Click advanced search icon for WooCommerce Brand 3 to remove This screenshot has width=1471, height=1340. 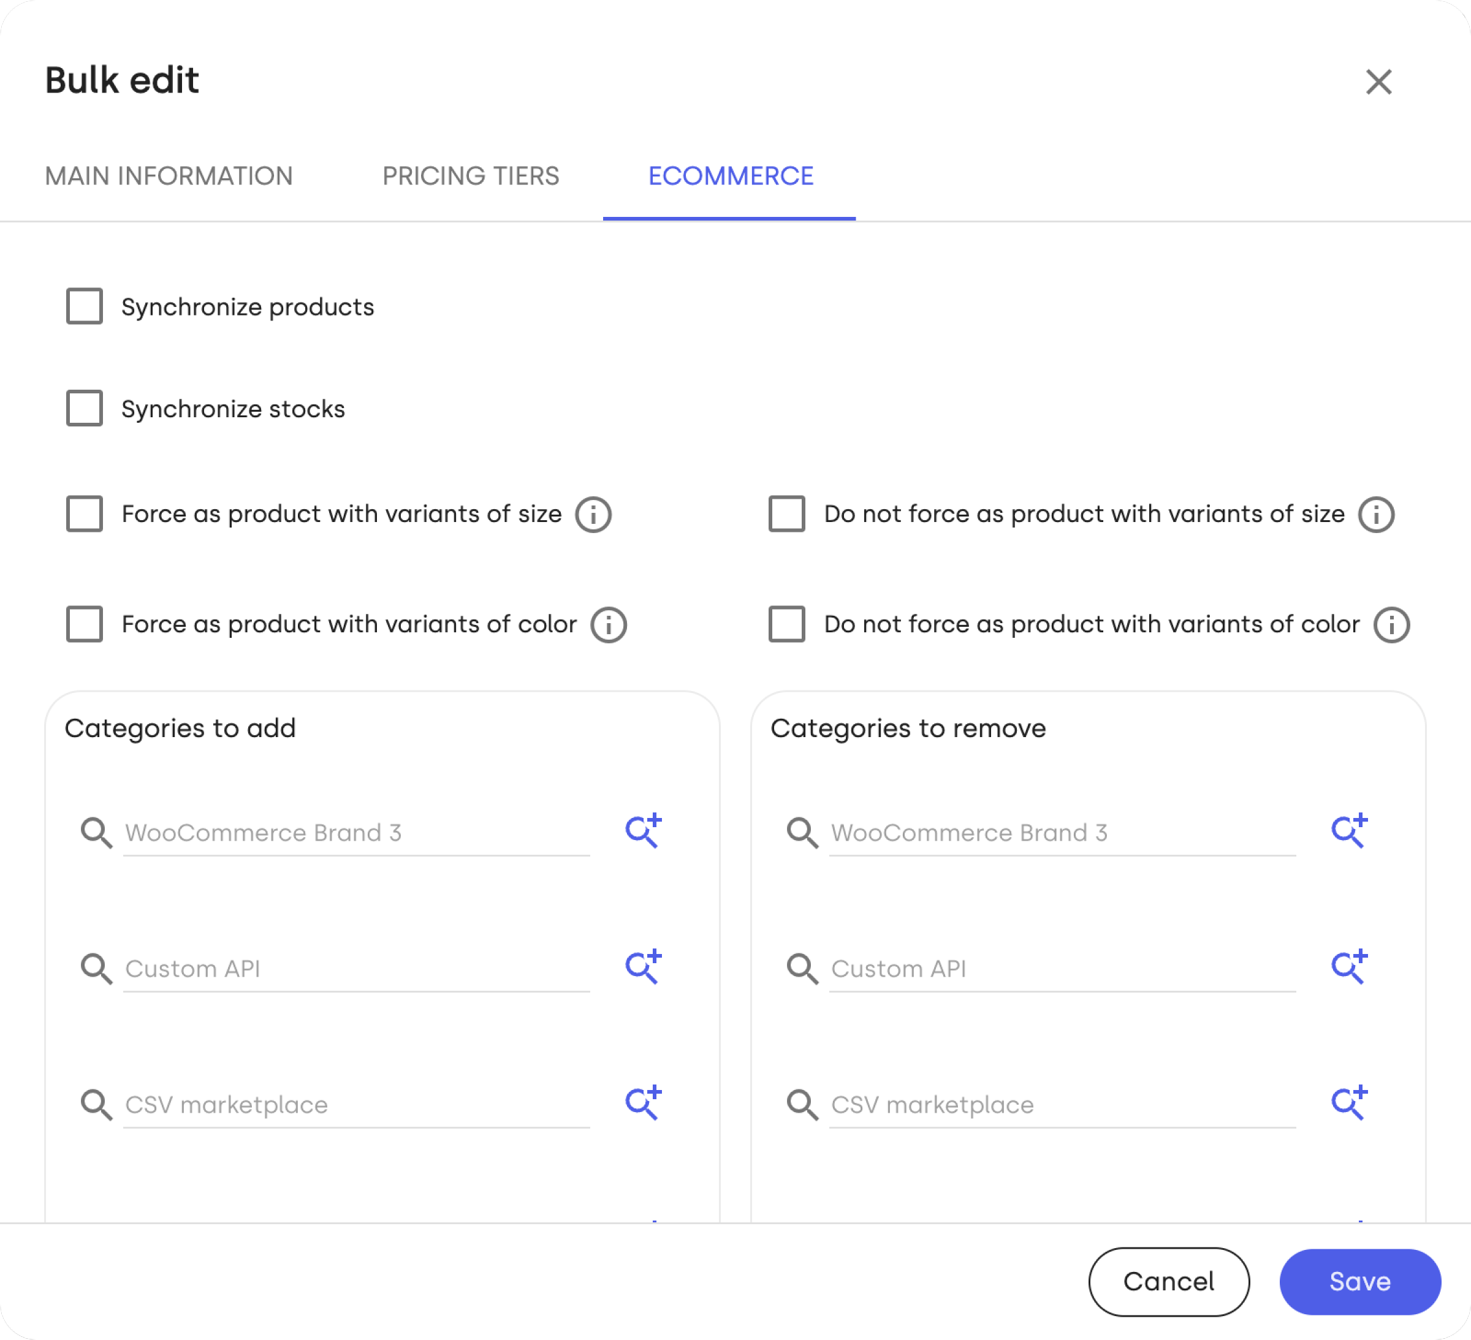point(1349,831)
